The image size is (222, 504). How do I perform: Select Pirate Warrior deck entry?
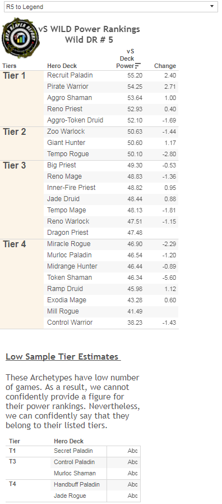68,87
